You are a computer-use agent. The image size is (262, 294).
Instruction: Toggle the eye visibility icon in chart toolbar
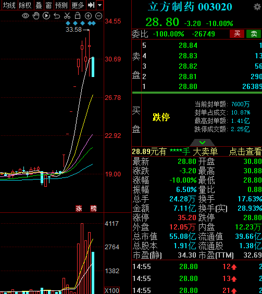[x=26, y=16]
